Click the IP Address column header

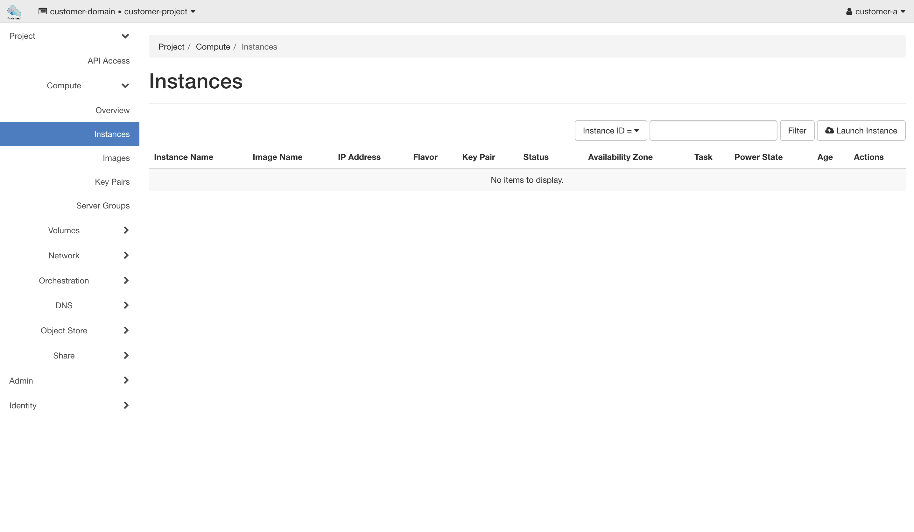point(359,157)
